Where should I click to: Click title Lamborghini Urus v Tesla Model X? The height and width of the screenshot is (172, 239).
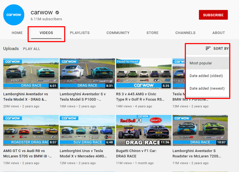point(83,153)
